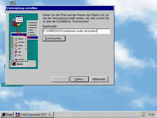Viewport: 157px width, 118px height.
Task: Check the clock showing 13:41
Action: click(151, 115)
